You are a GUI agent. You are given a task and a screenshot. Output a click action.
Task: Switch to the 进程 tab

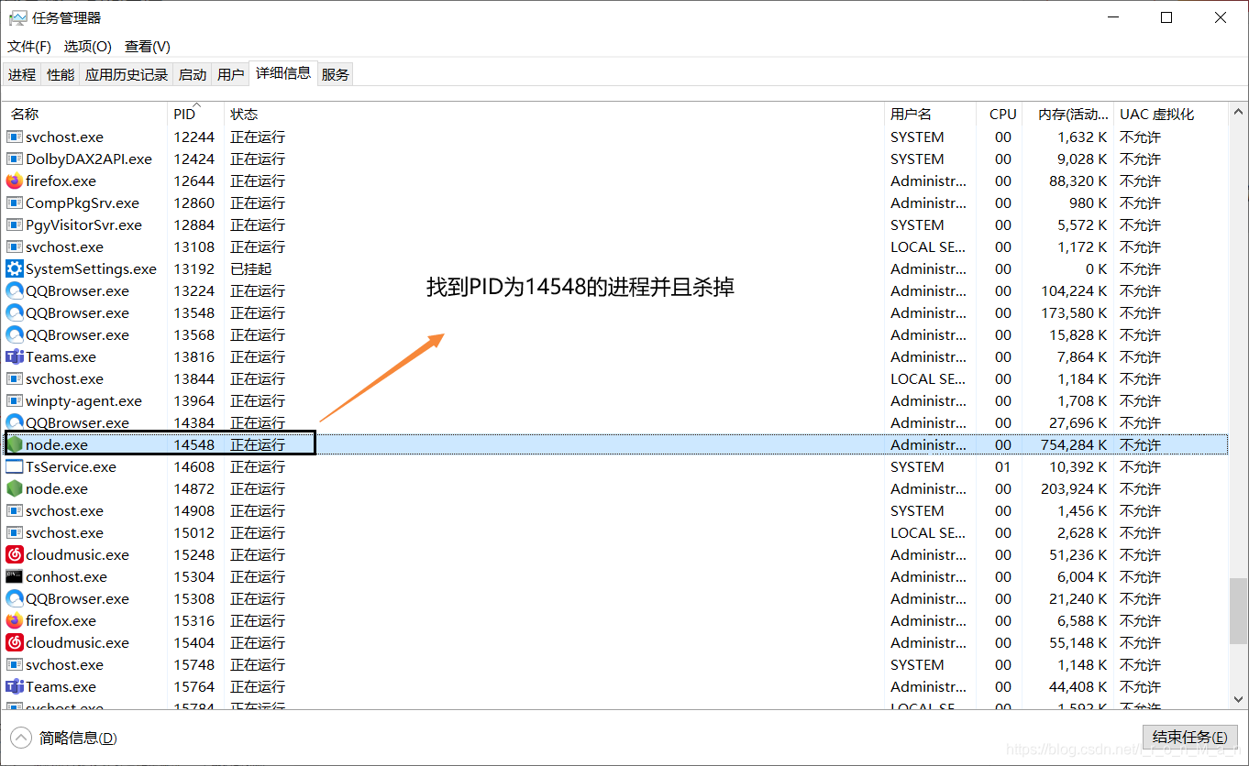(x=21, y=74)
